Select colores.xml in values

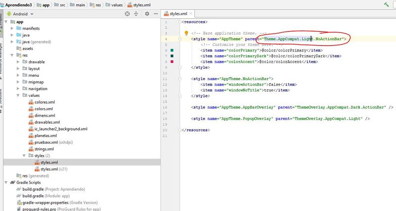[42, 102]
